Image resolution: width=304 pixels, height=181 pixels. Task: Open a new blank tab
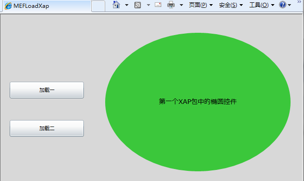[x=98, y=6]
